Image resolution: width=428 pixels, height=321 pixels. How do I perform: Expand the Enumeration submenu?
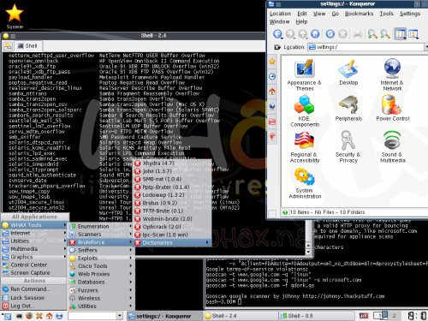[x=101, y=226]
